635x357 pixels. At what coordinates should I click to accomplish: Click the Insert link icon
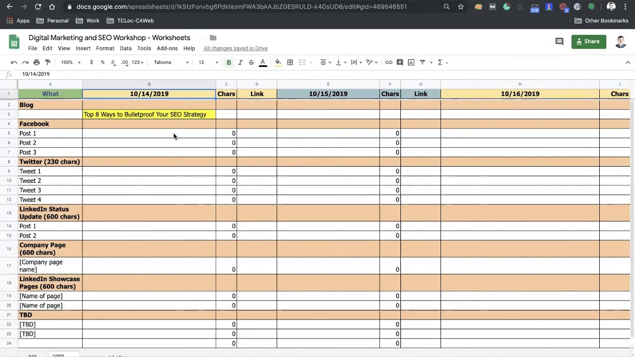tap(389, 62)
